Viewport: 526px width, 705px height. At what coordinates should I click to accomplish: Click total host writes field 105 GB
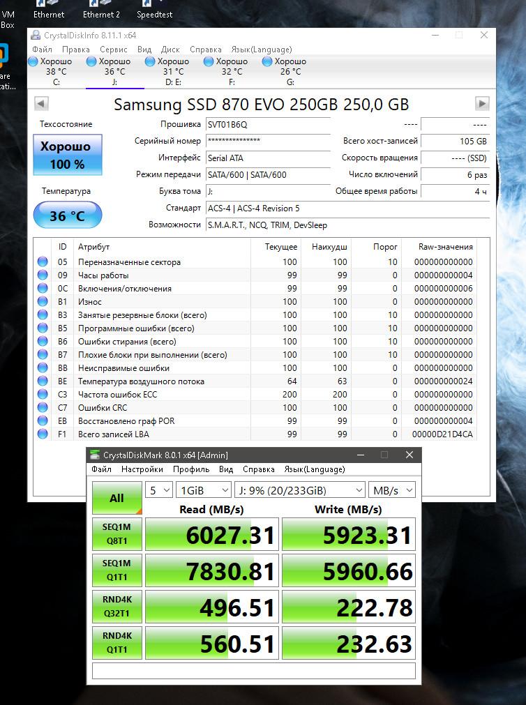click(x=455, y=141)
